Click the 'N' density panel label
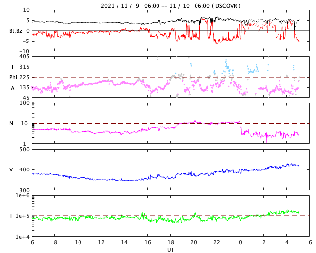The image size is (316, 253). click(x=11, y=123)
